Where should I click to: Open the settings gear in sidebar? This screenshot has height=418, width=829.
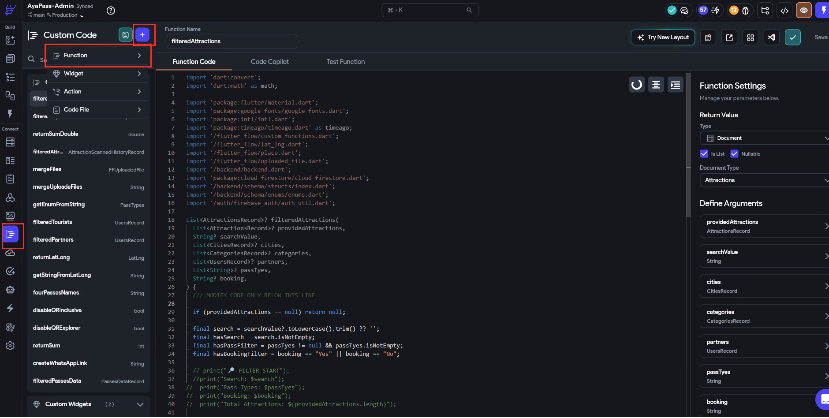10,346
